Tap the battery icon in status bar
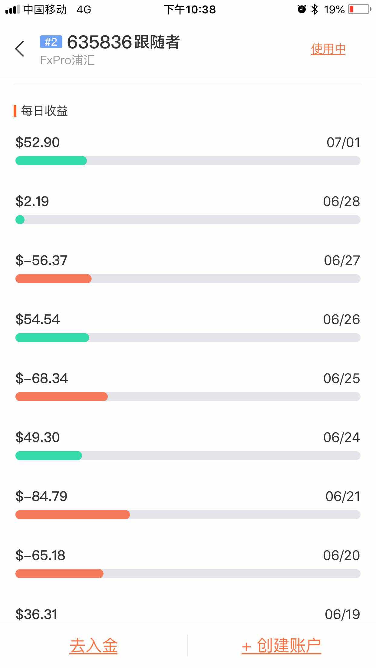The height and width of the screenshot is (668, 376). click(x=360, y=9)
